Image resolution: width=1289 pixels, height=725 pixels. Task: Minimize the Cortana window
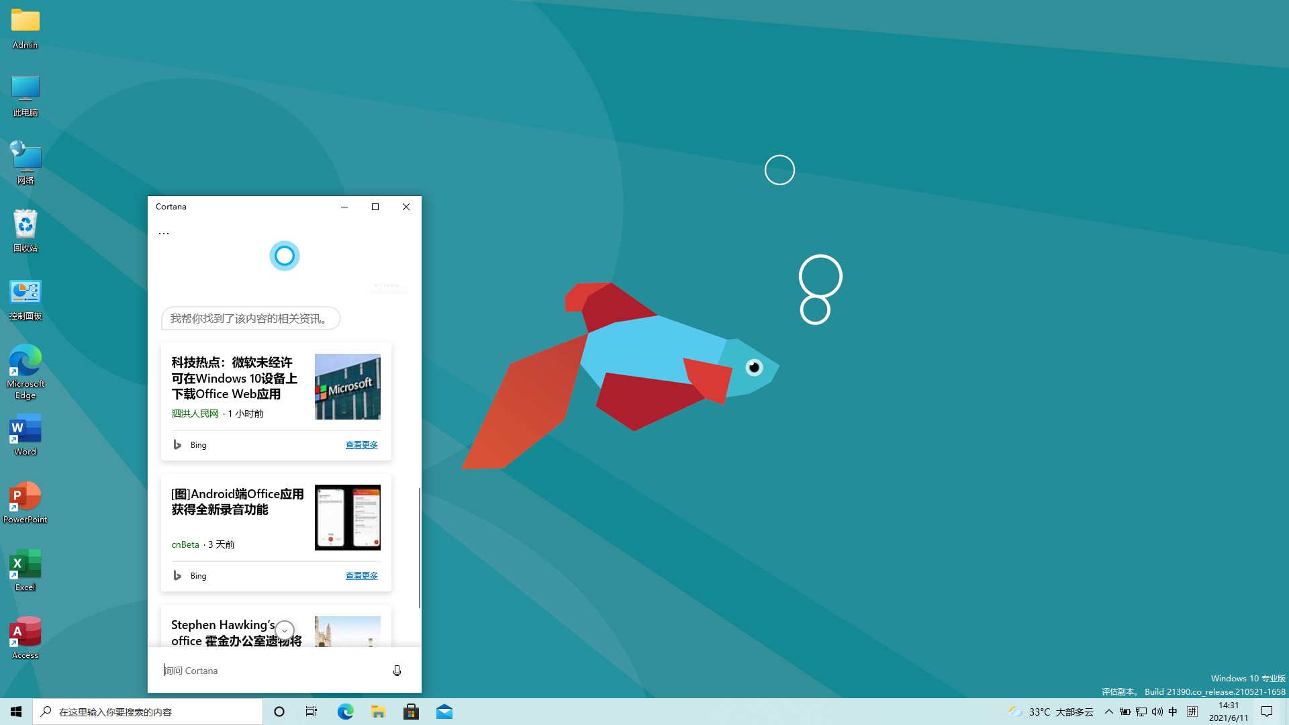click(x=344, y=207)
